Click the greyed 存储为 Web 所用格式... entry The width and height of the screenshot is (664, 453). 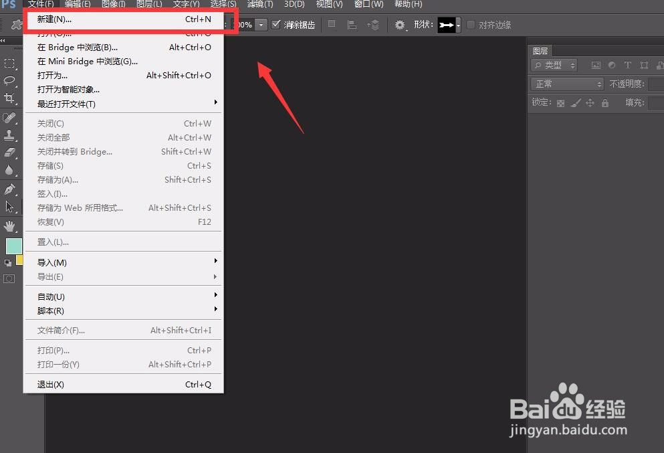tap(124, 208)
